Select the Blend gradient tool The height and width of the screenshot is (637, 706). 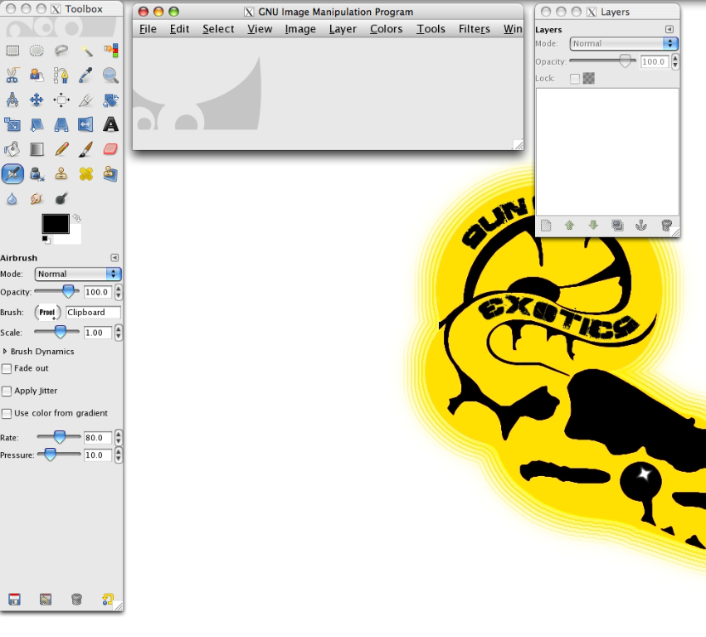click(x=37, y=149)
